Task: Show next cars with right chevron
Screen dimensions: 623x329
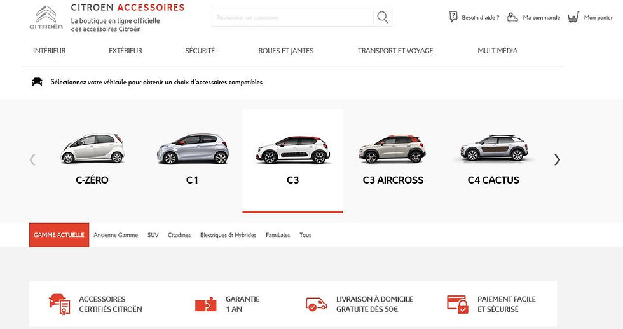Action: point(557,159)
